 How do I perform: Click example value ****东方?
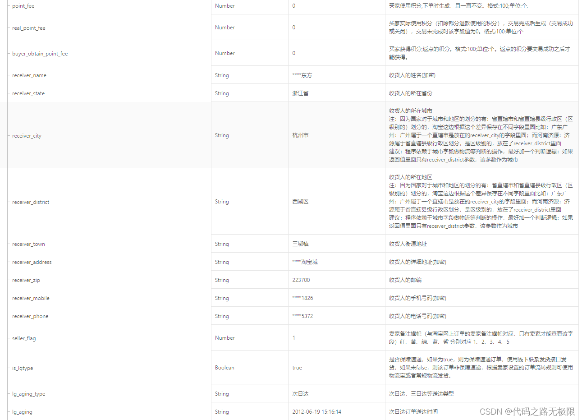[x=302, y=75]
